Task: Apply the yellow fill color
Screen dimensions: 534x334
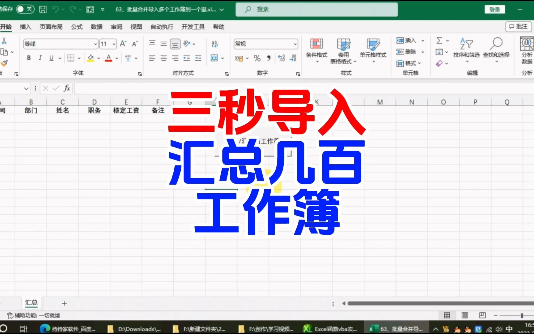Action: coord(91,58)
